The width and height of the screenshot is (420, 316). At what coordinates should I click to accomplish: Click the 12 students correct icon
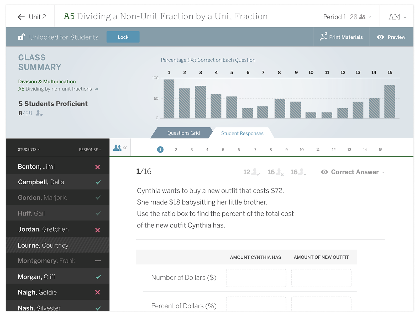(x=256, y=172)
